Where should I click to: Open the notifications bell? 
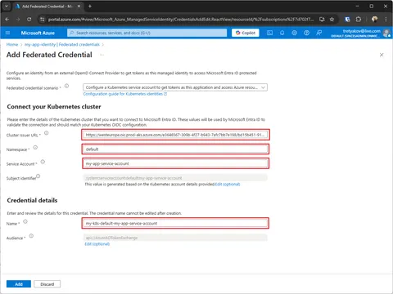point(282,33)
